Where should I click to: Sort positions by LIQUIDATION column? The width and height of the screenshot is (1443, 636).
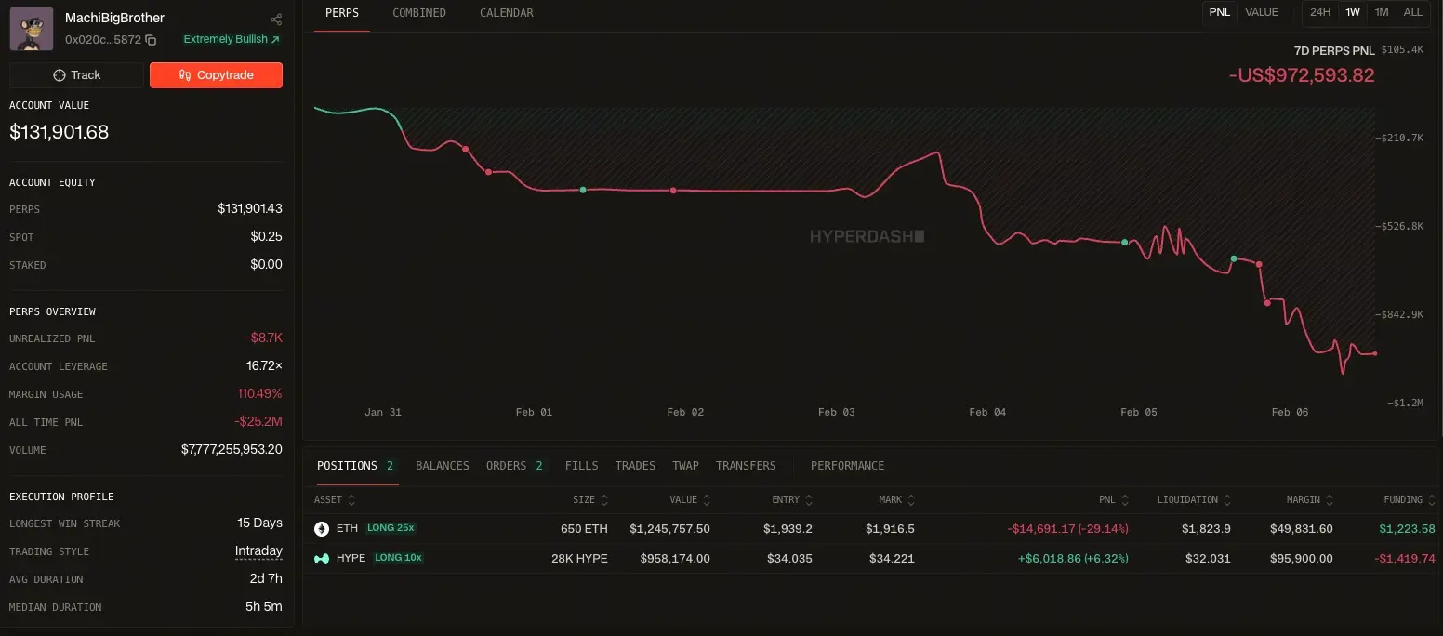[x=1195, y=500]
